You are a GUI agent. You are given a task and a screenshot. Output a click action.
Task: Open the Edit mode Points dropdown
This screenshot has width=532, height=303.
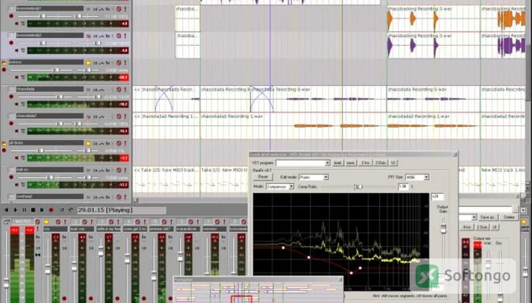click(313, 177)
